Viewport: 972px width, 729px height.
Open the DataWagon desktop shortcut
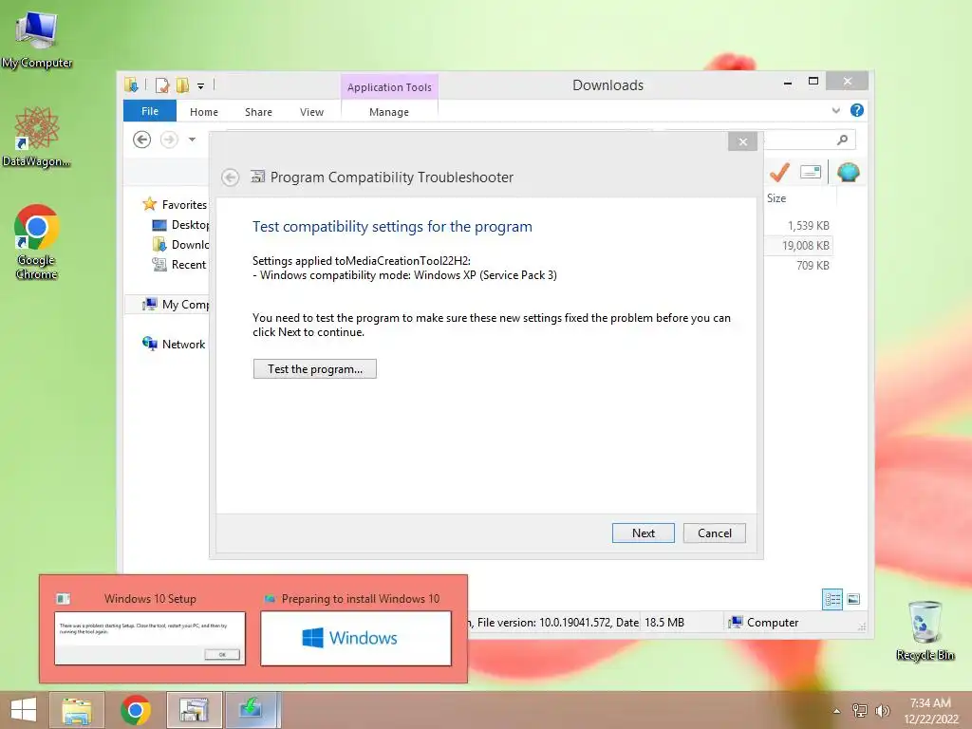37,137
